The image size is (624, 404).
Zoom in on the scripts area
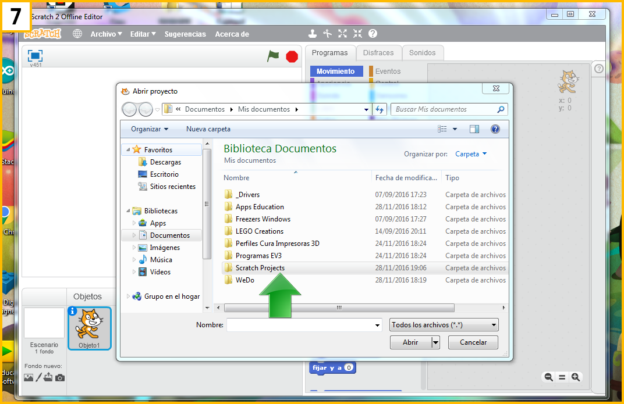tap(576, 377)
